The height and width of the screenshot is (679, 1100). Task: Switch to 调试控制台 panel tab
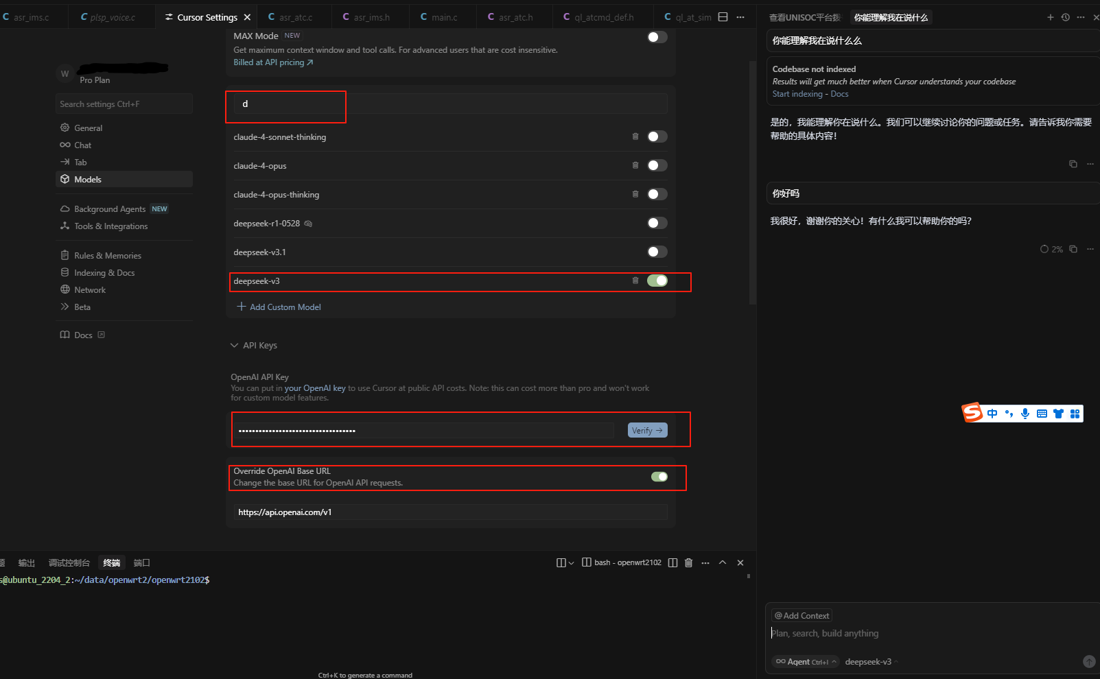pyautogui.click(x=69, y=562)
